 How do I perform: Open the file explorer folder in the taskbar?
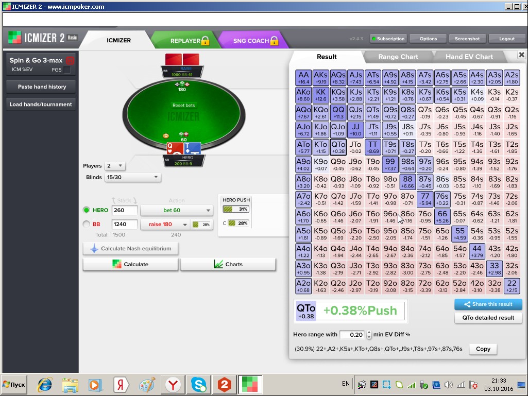70,384
